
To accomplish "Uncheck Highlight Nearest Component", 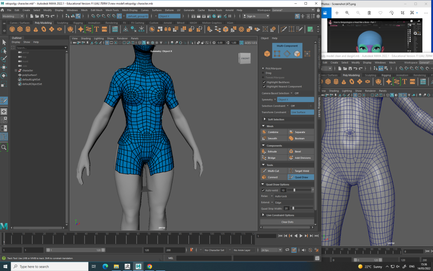I will click(x=264, y=86).
